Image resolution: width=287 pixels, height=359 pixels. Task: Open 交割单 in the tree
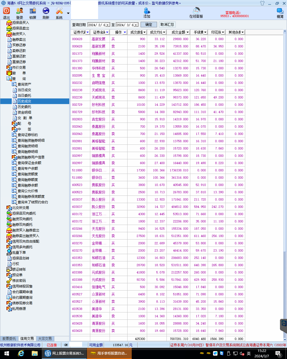(25, 118)
